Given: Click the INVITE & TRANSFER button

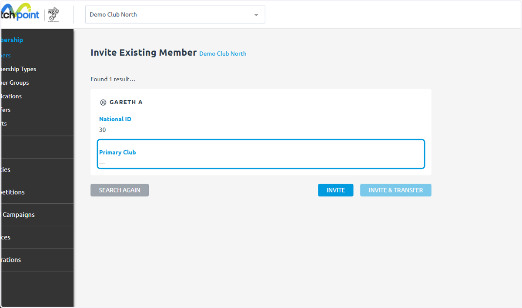Looking at the screenshot, I should click(395, 190).
